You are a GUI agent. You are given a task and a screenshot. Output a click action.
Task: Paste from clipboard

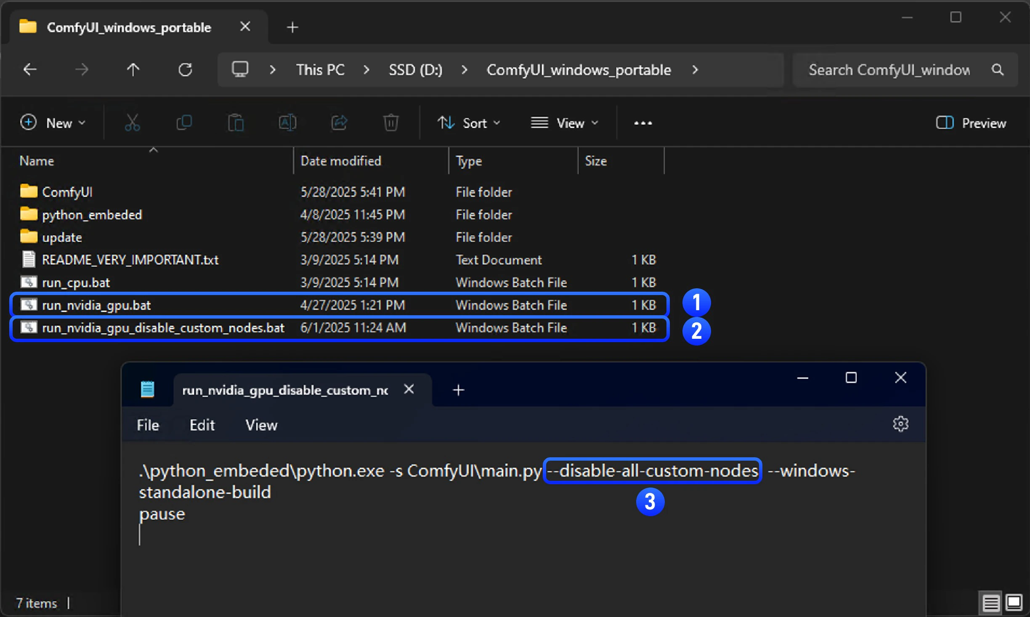[236, 122]
